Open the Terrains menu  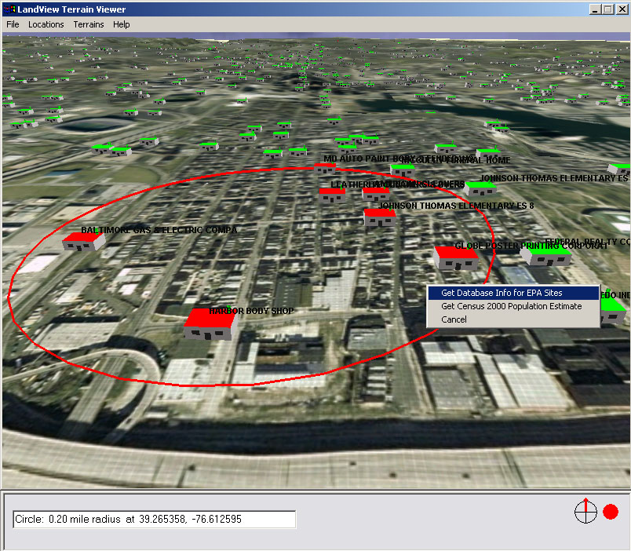(x=89, y=24)
